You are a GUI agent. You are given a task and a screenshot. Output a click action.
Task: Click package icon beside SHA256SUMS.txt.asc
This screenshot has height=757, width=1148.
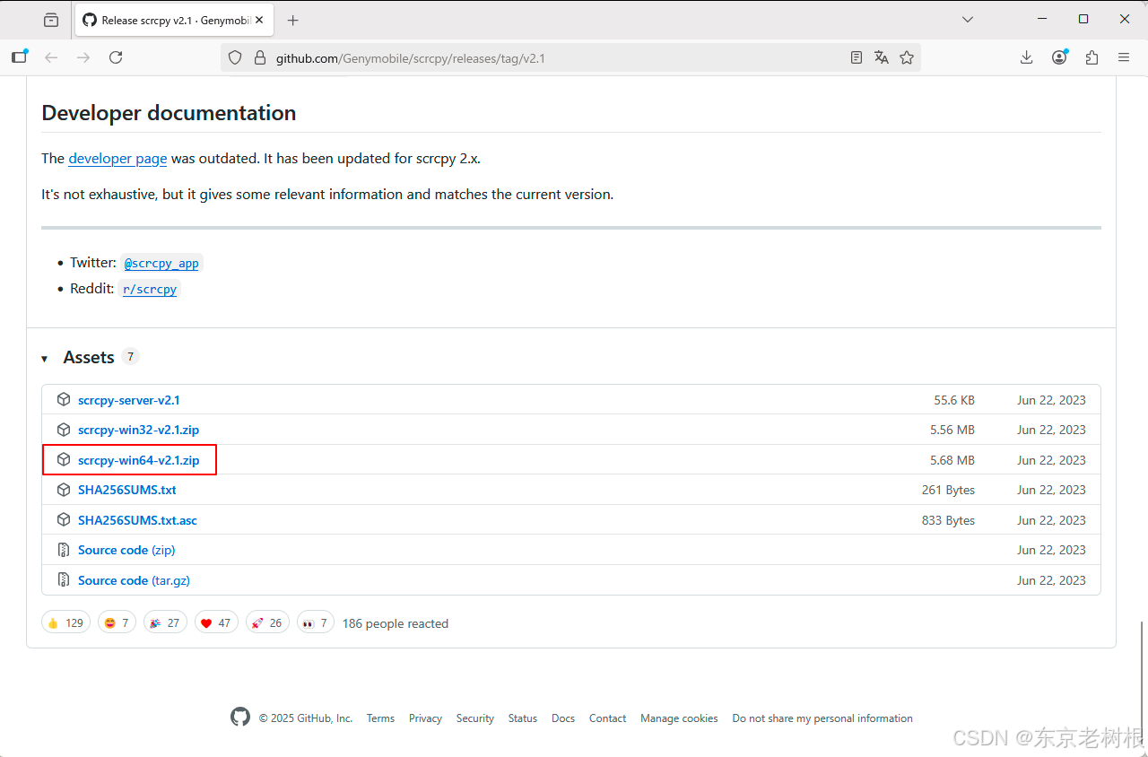(x=64, y=519)
